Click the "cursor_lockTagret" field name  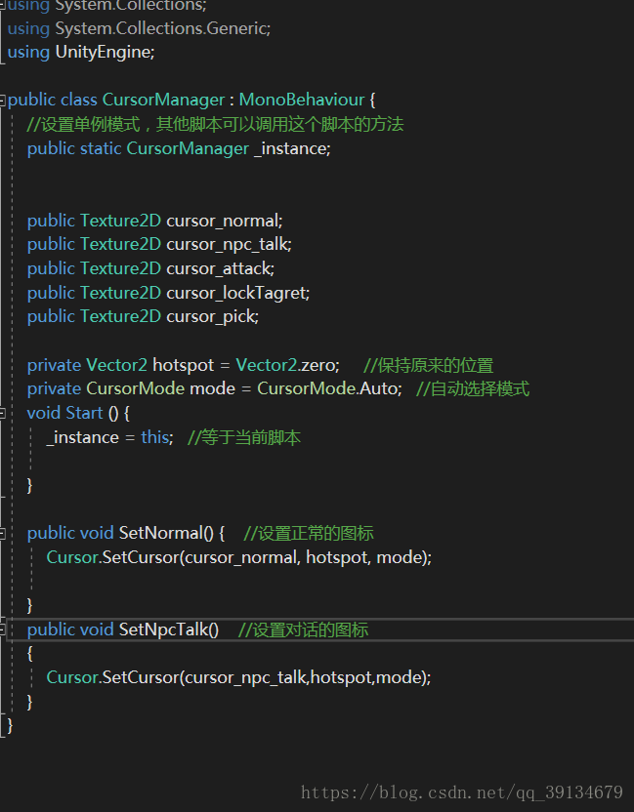(x=236, y=293)
